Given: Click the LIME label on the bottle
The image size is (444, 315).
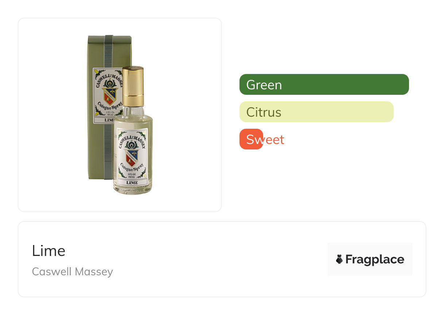Looking at the screenshot, I should coord(132,182).
